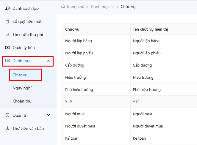
Task: Click the Chức vụ column header
Action: pos(72,29)
